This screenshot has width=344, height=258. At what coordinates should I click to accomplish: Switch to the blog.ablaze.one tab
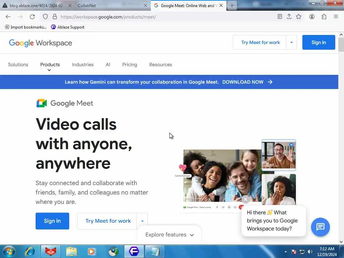[x=37, y=5]
